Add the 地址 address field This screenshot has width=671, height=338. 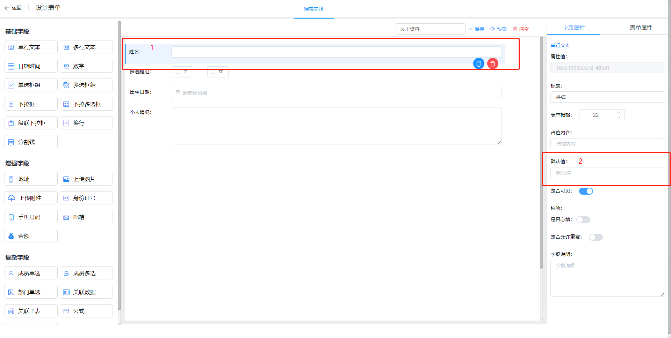point(31,179)
